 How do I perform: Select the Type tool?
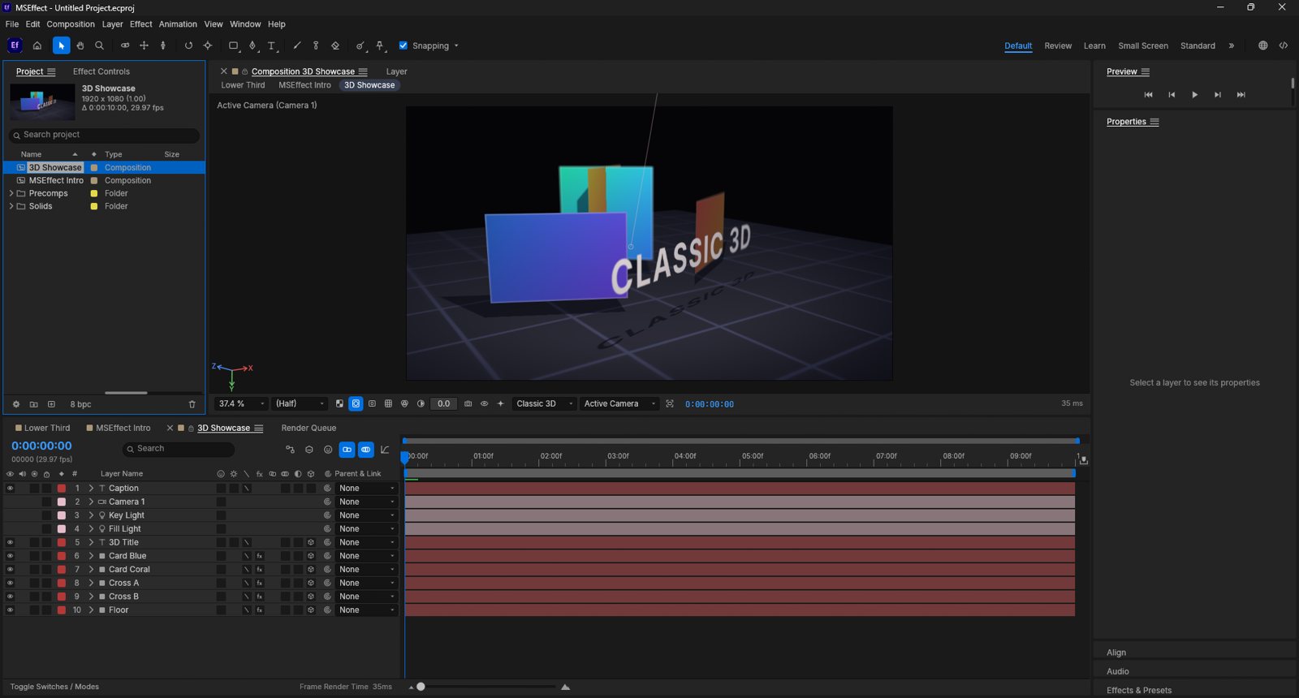pos(272,45)
